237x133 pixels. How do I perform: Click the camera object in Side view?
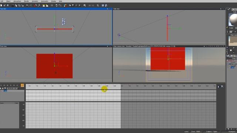(x=119, y=35)
